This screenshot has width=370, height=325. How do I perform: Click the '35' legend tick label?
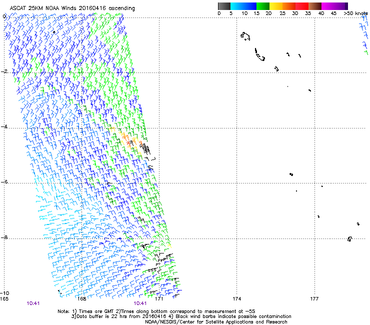[308, 13]
